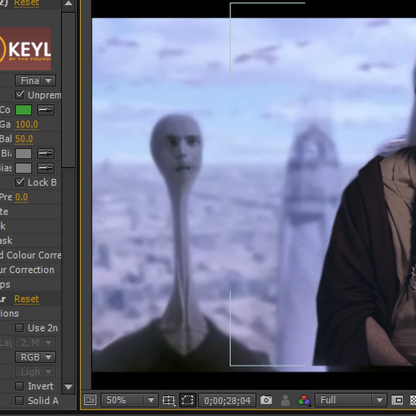Toggle the transparency grid checkerboard icon
The height and width of the screenshot is (416, 416).
tap(413, 400)
